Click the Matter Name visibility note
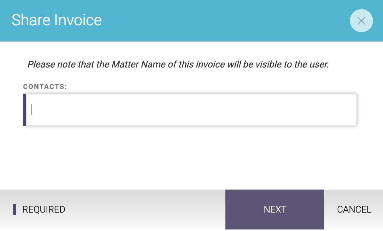Viewport: 383px width, 231px height. [178, 64]
